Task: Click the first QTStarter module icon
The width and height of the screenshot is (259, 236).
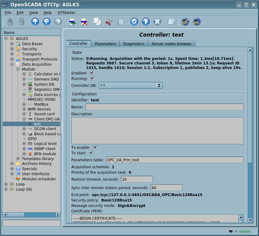Action: click(185, 22)
